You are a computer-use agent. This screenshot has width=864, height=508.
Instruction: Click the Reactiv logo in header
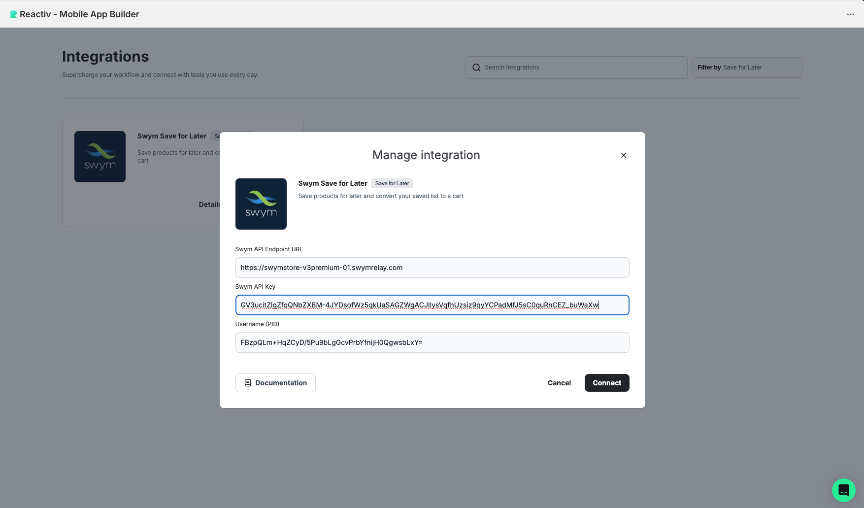[13, 14]
